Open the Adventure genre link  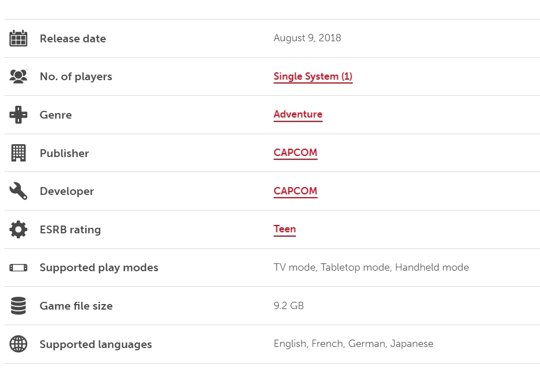click(x=298, y=114)
